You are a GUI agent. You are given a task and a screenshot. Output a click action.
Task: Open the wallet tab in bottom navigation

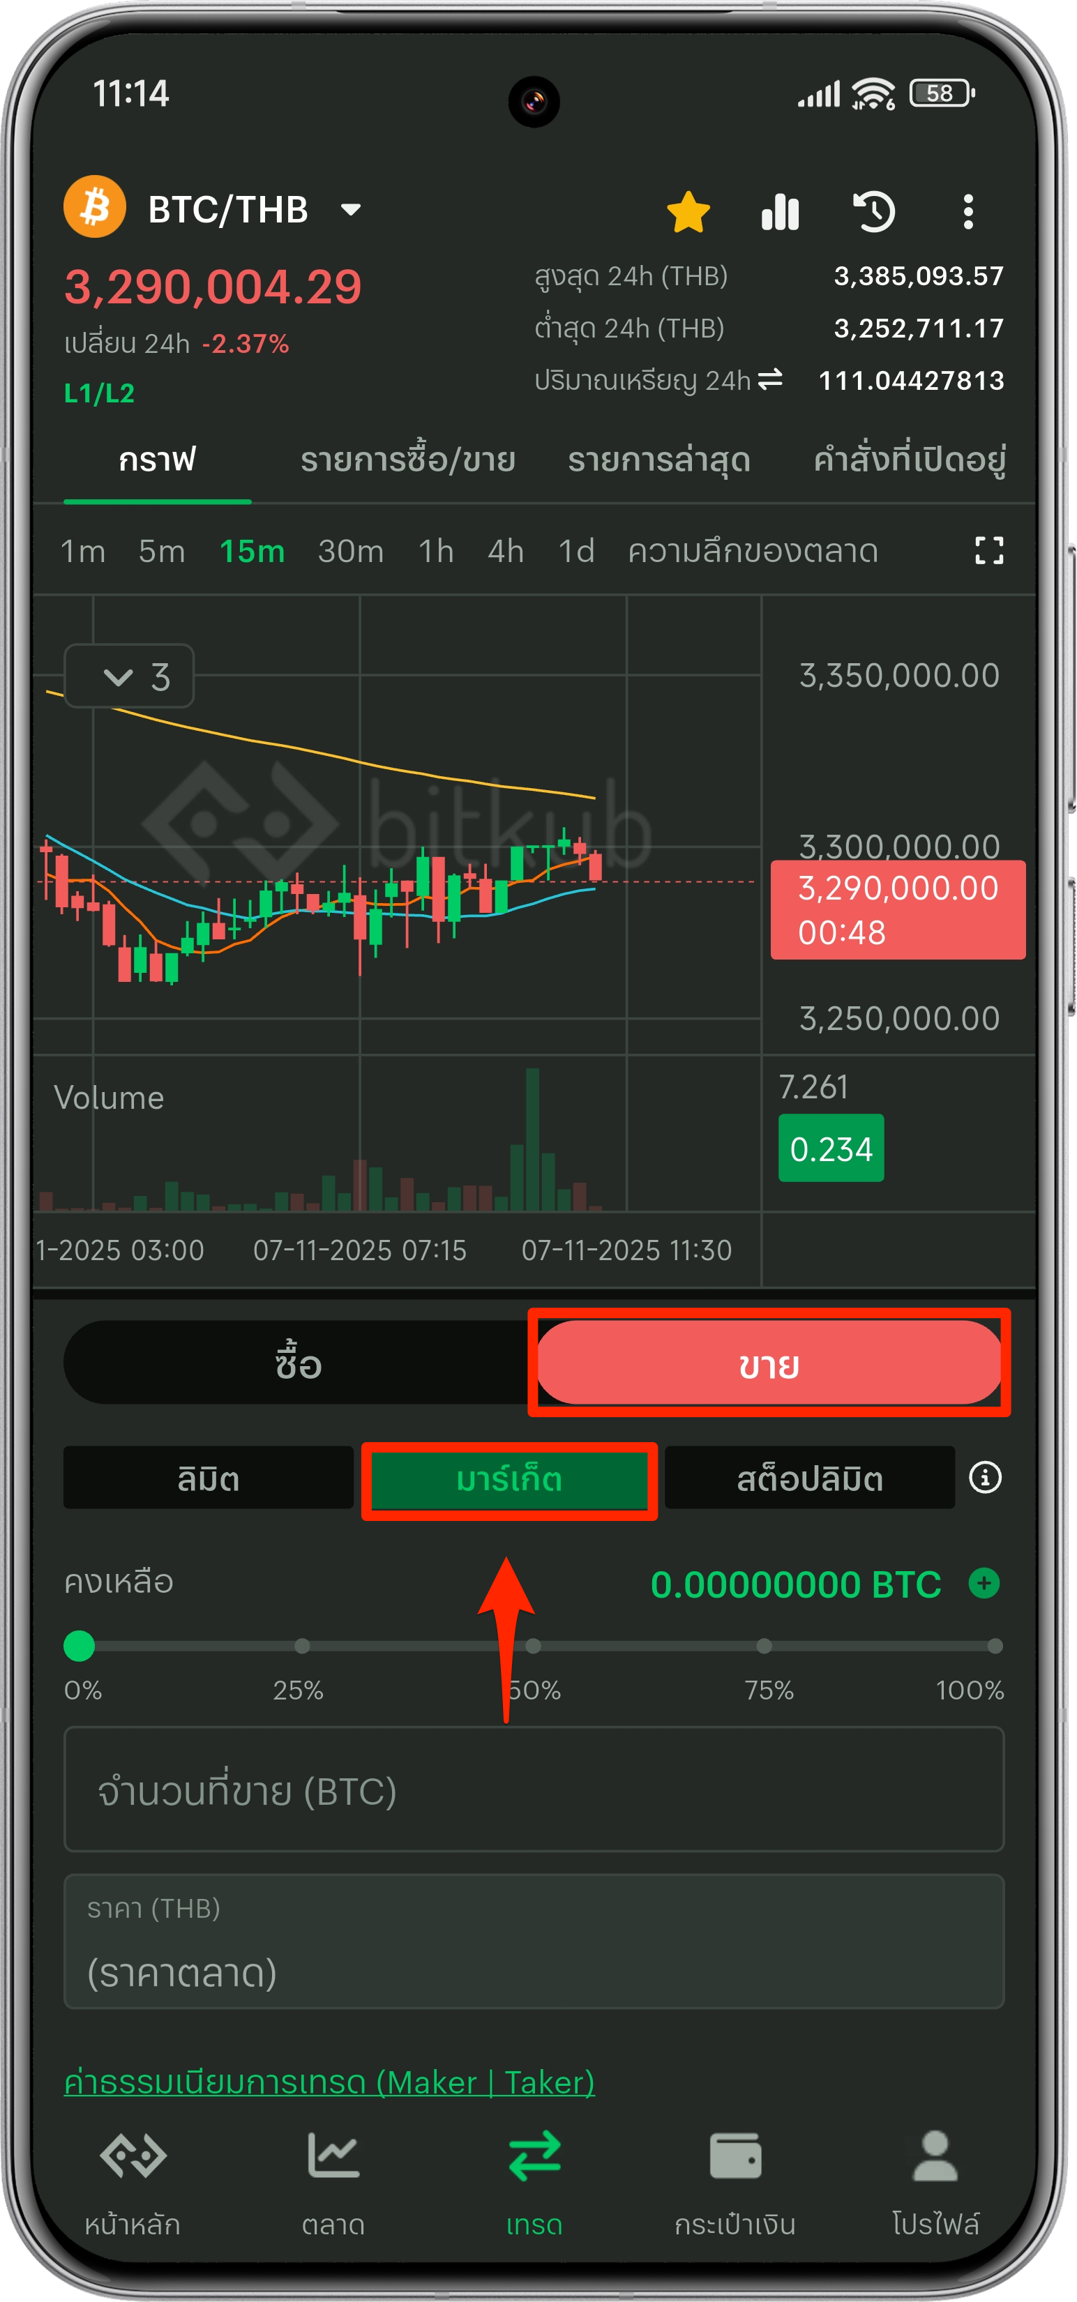click(735, 2183)
